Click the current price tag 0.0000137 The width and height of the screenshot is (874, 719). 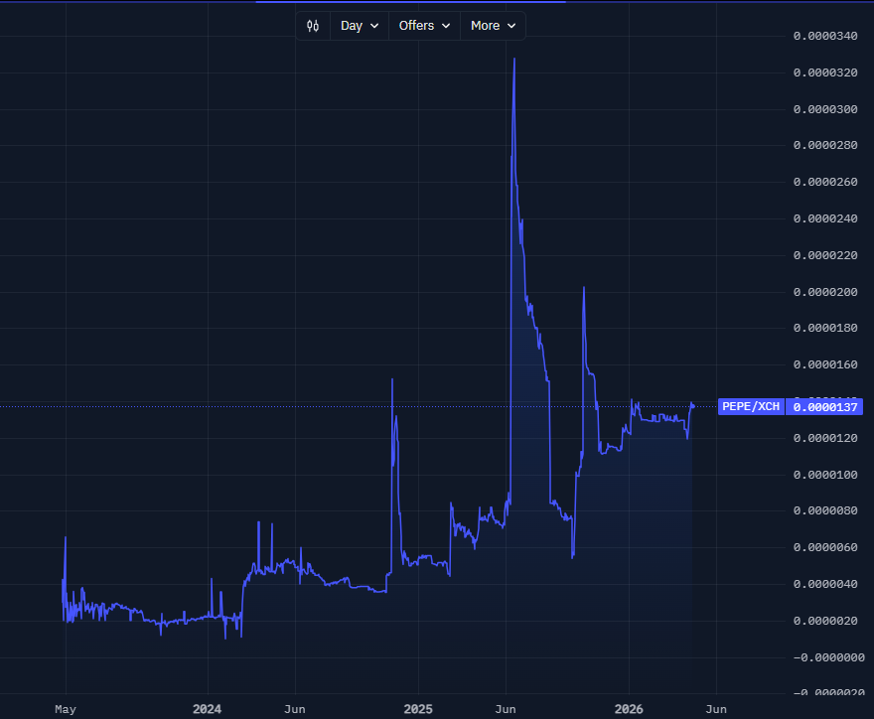coord(824,407)
